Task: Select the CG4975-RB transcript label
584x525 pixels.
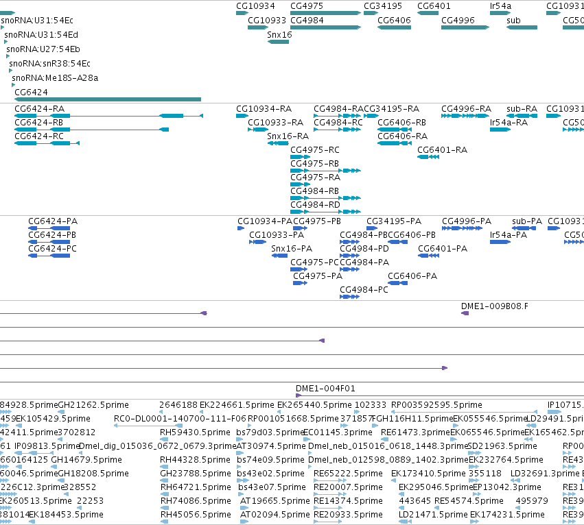Action: tap(314, 164)
